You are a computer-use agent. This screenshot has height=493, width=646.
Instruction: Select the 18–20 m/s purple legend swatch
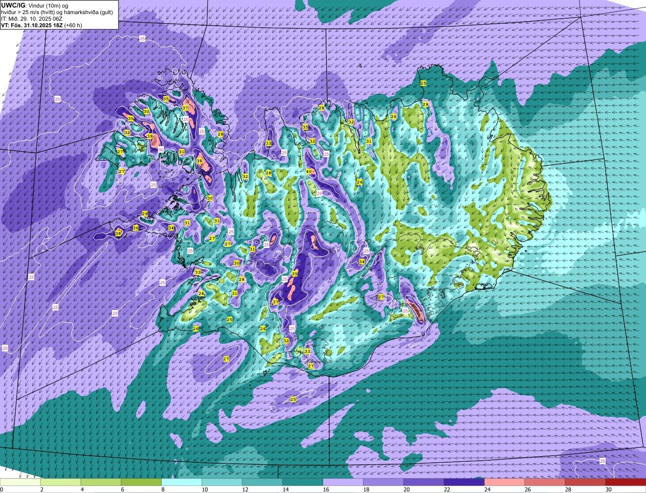pos(384,482)
